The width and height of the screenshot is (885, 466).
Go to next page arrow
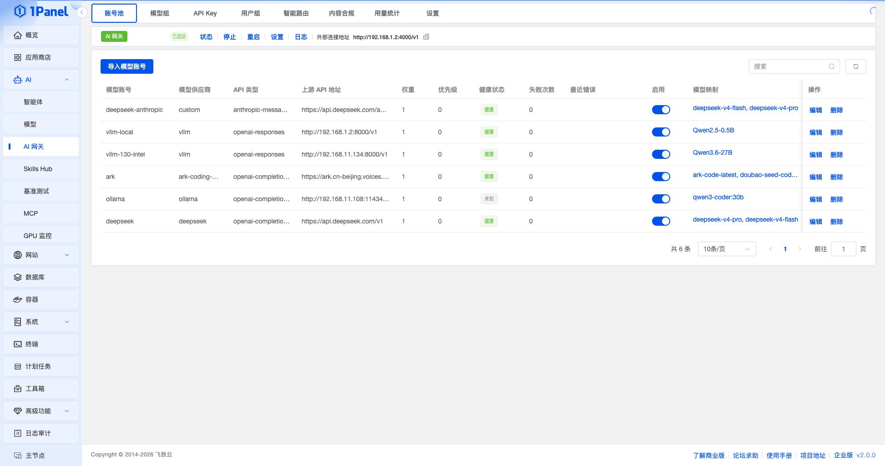[x=800, y=249]
